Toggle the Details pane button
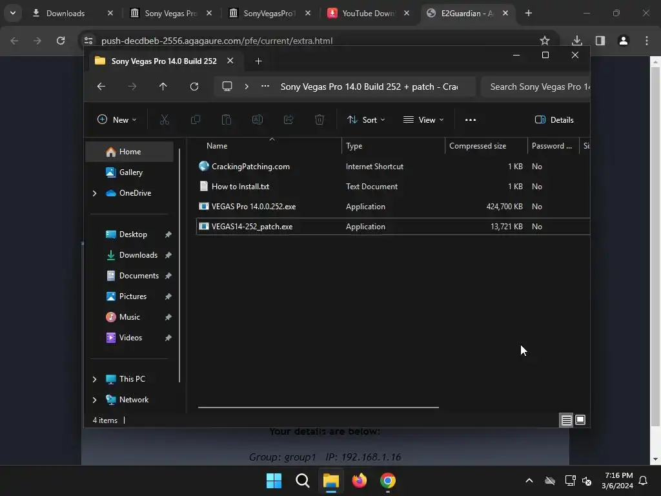 pyautogui.click(x=554, y=119)
